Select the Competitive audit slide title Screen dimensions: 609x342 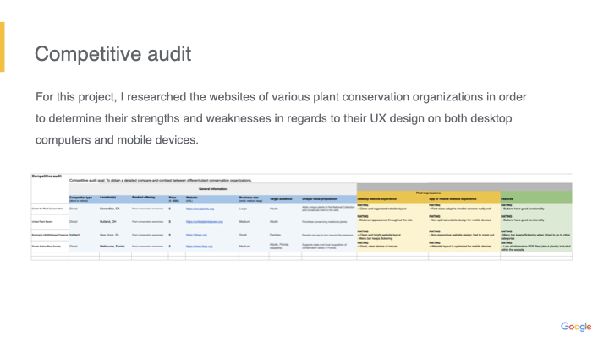click(112, 55)
